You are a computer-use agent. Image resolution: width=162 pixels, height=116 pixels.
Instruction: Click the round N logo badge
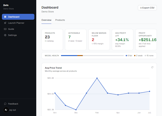click(x=6, y=110)
